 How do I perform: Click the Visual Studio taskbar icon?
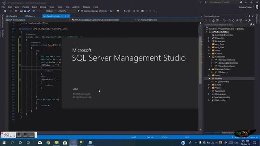(x=73, y=142)
